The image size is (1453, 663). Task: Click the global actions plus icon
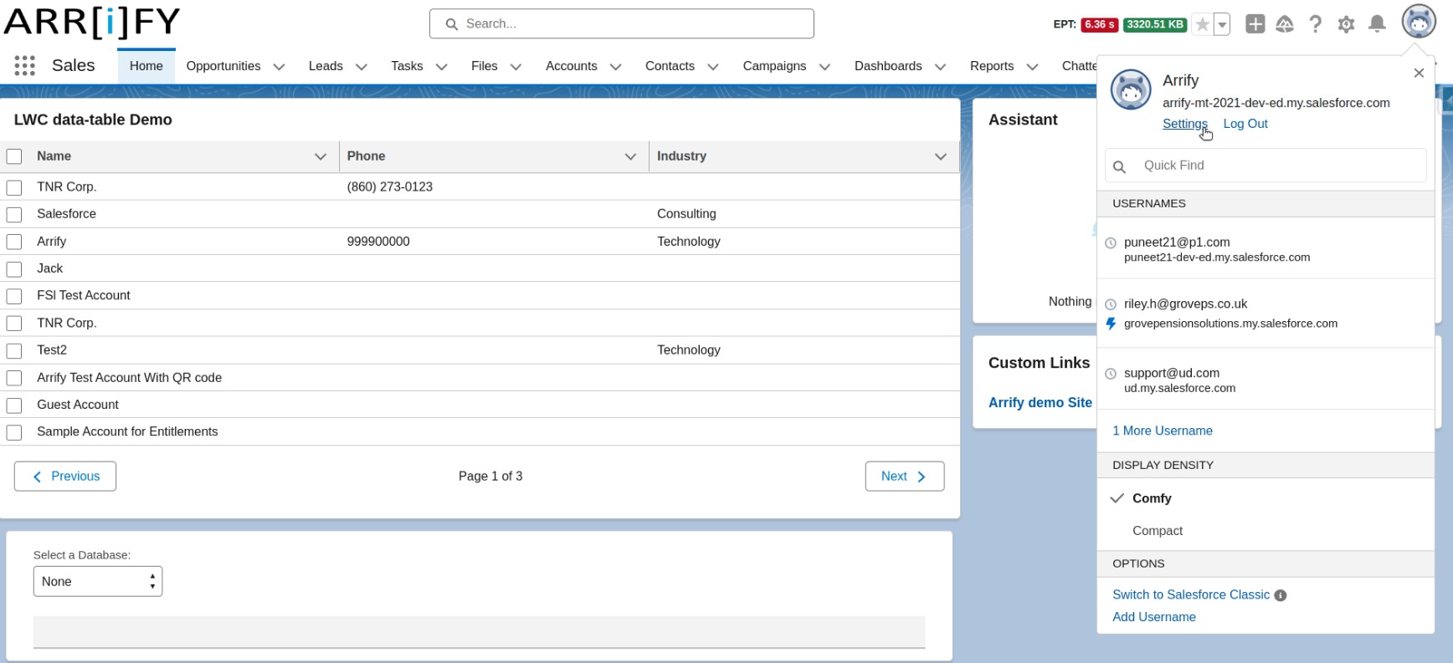(1255, 24)
